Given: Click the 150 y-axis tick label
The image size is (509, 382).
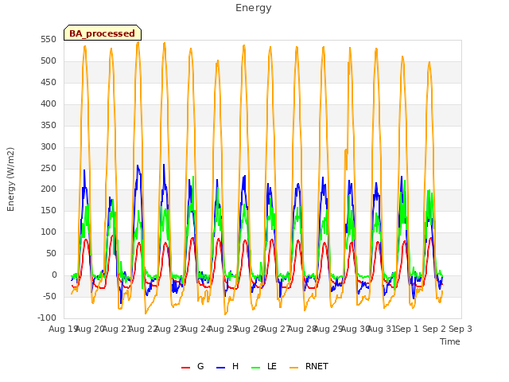Looking at the screenshot, I should (49, 210).
